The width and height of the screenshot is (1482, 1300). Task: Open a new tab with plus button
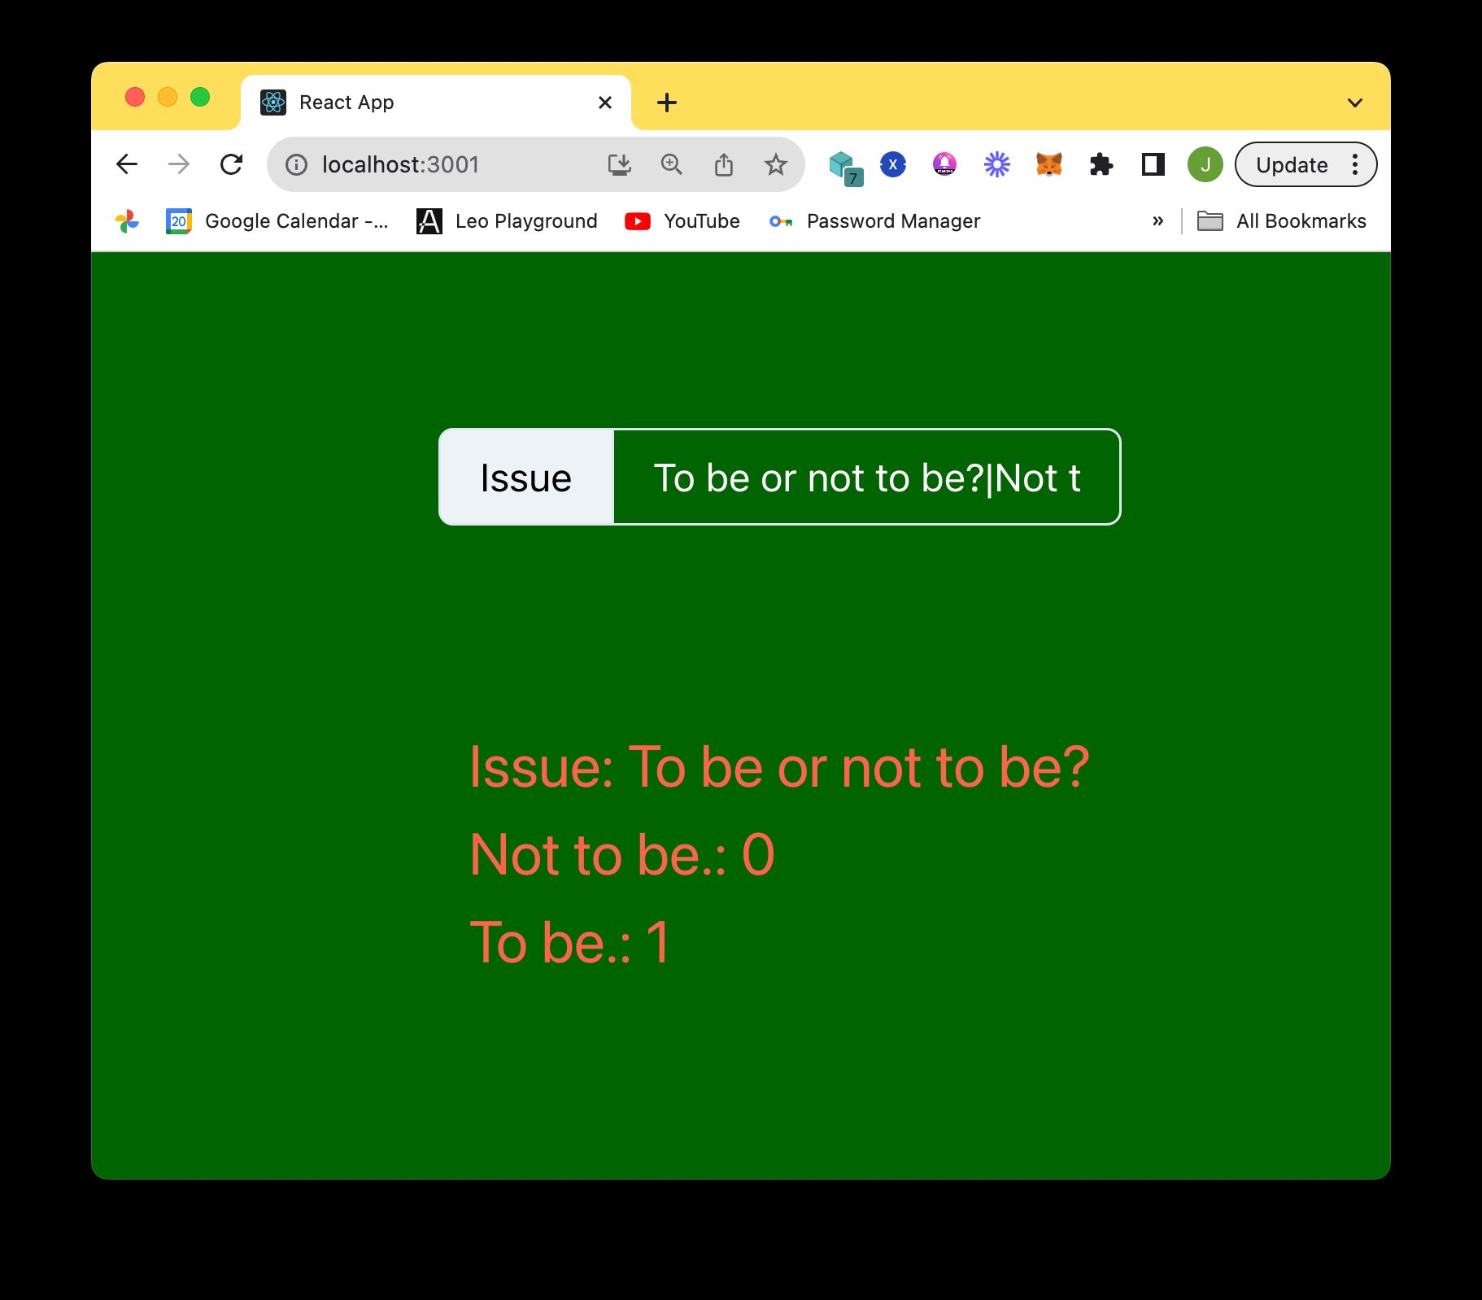[667, 103]
